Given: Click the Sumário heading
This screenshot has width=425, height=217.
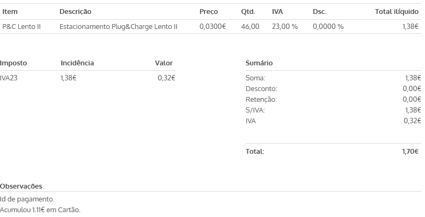Looking at the screenshot, I should coord(259,63).
